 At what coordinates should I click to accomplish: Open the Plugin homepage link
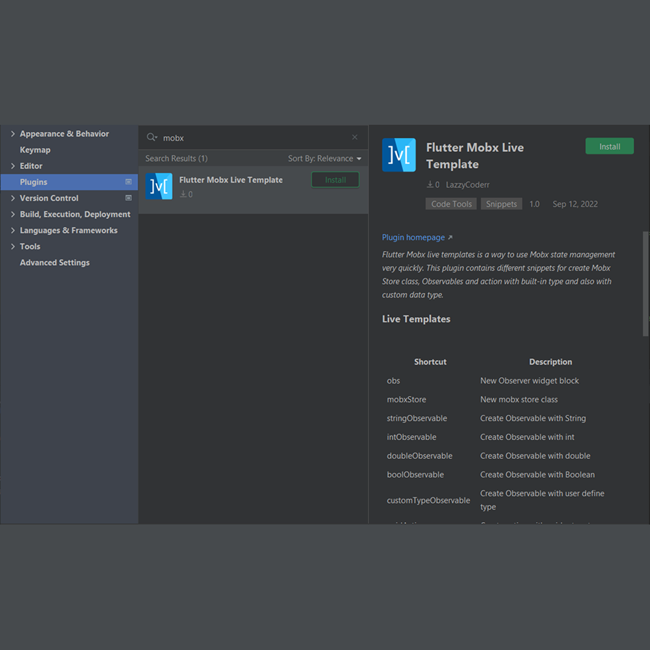point(414,237)
